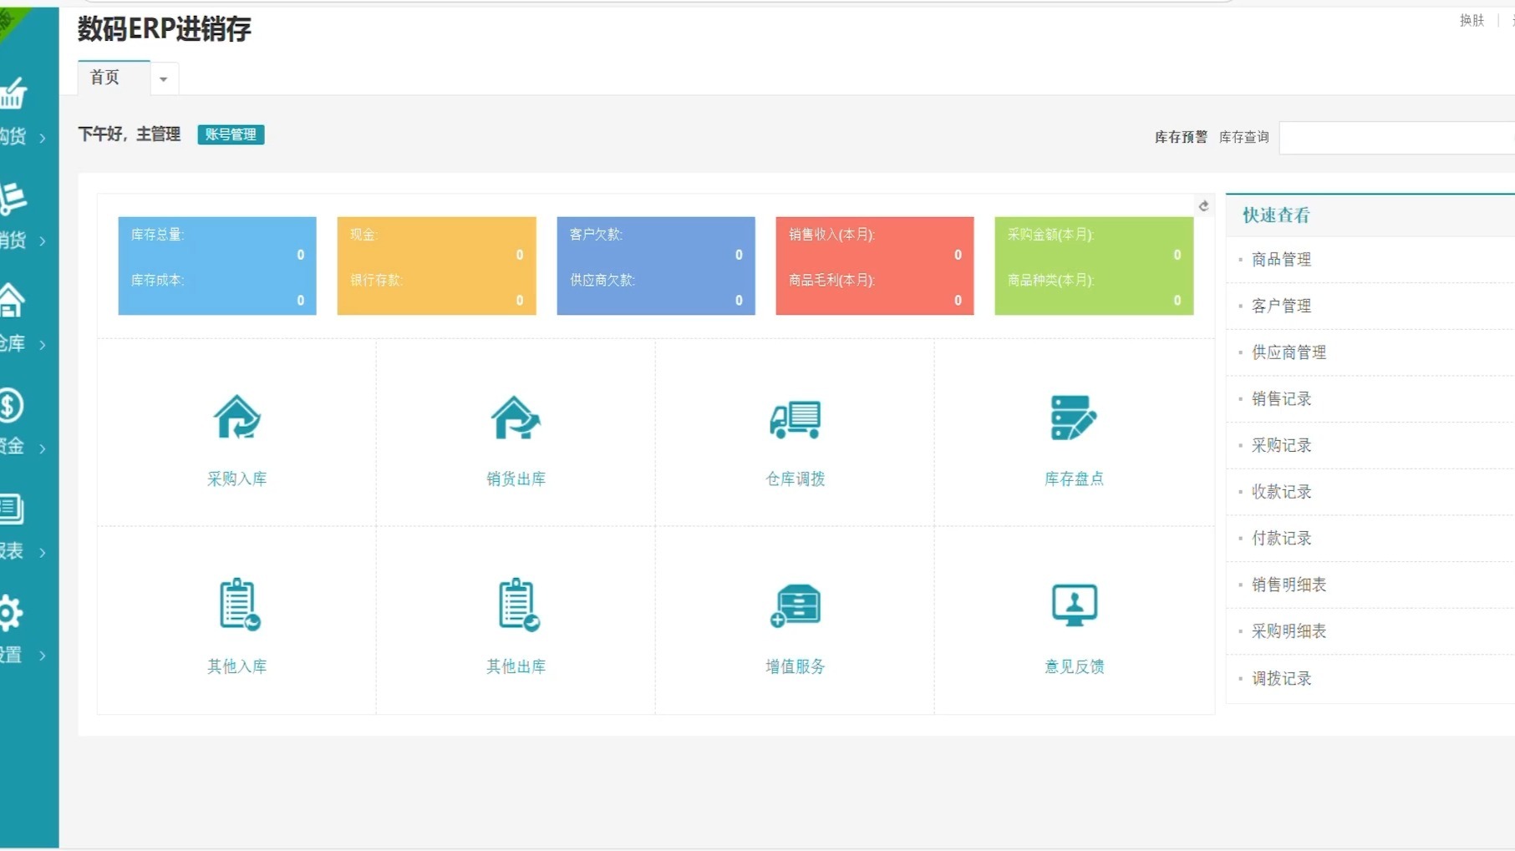This screenshot has width=1515, height=851.
Task: Open 采购明细表 in quick view
Action: point(1289,631)
